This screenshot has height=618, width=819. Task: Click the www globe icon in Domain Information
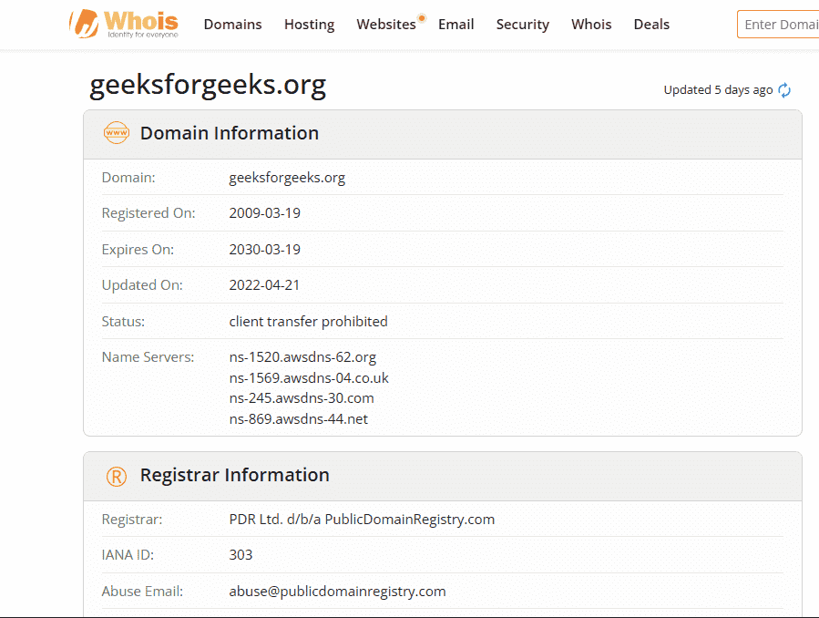tap(117, 133)
